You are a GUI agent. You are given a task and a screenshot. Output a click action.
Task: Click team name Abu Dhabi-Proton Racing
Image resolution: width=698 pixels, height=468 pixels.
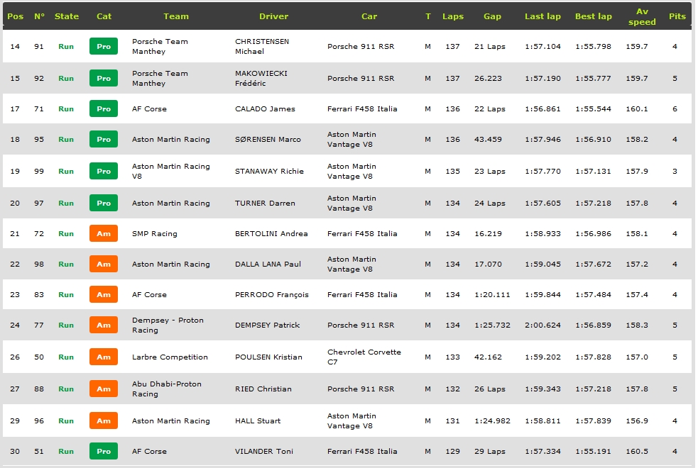click(167, 389)
